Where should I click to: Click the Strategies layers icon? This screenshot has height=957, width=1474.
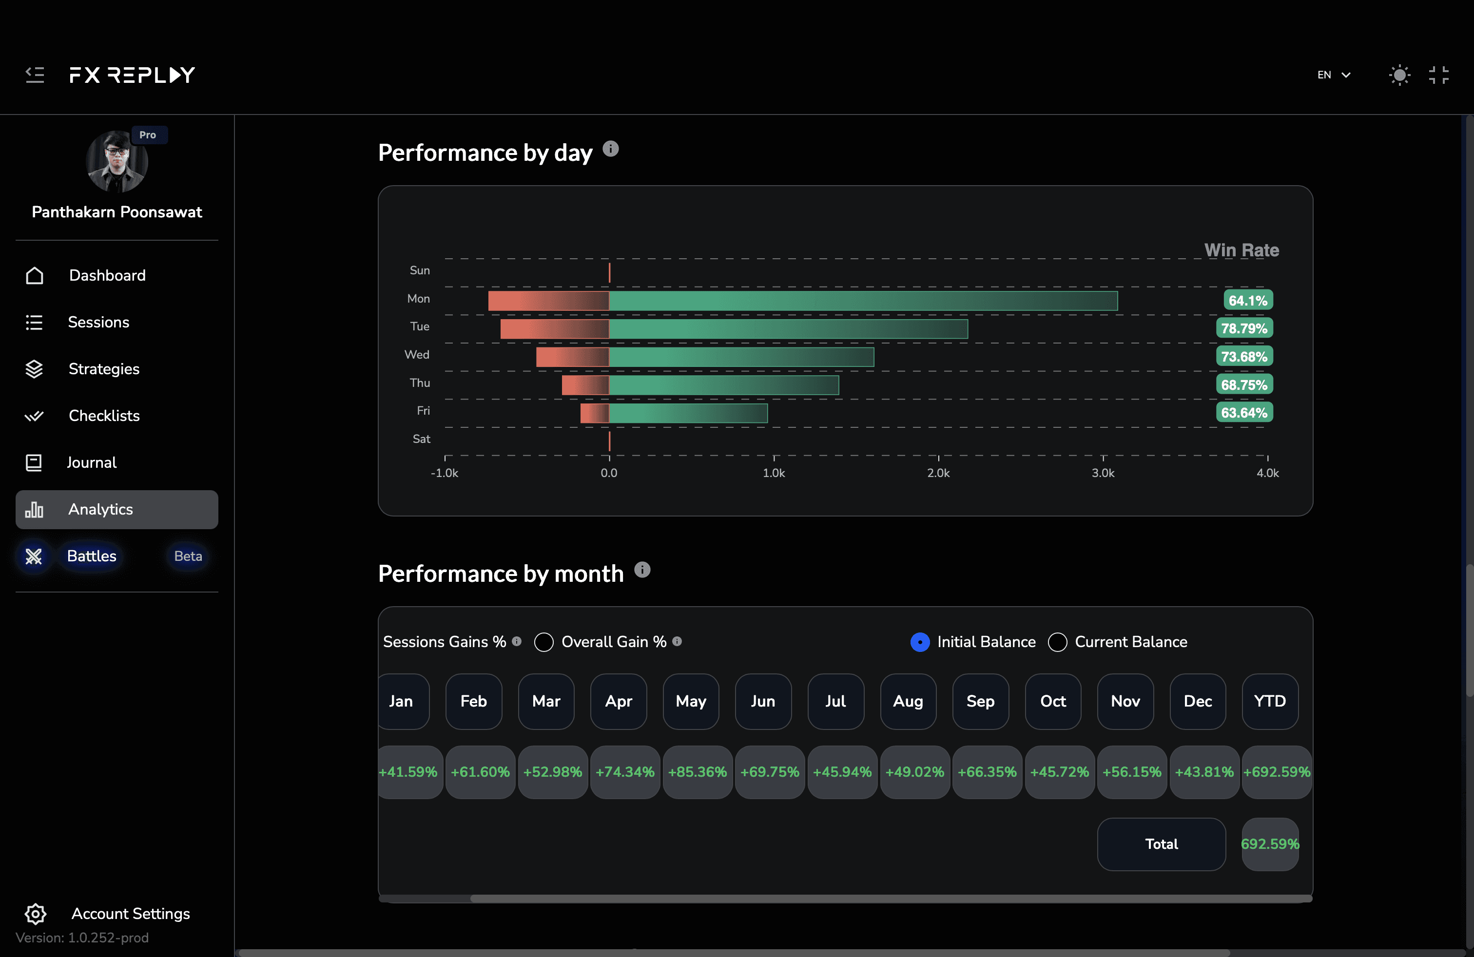pyautogui.click(x=34, y=369)
